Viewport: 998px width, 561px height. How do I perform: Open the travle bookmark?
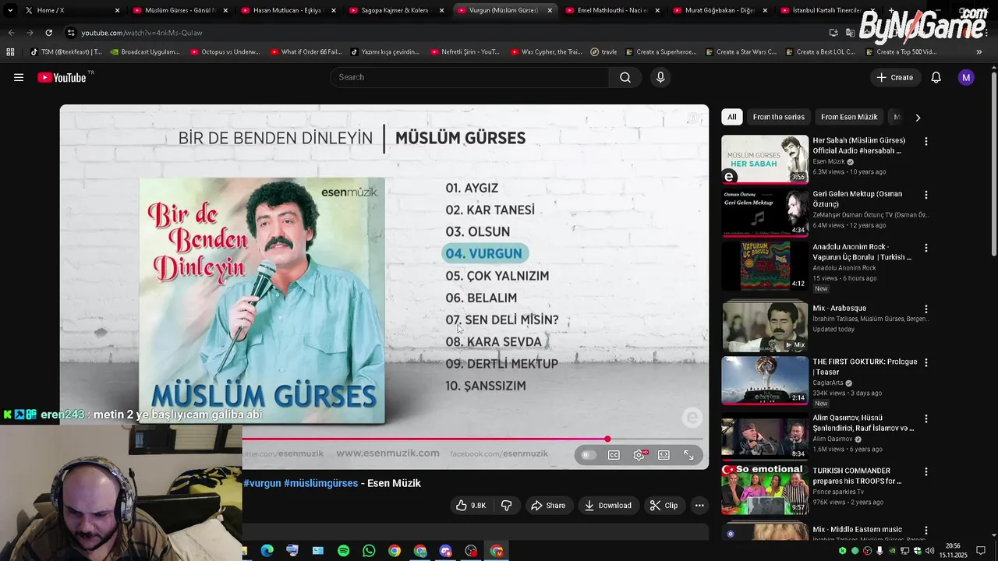pyautogui.click(x=603, y=52)
